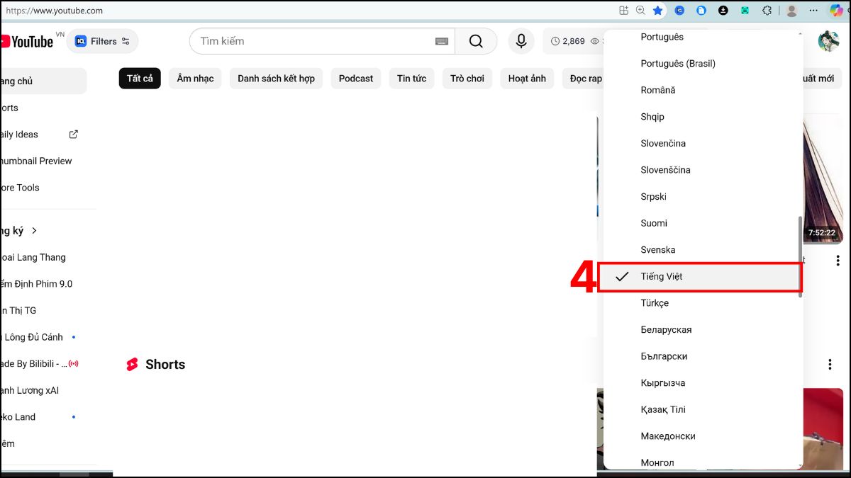This screenshot has height=478, width=851.
Task: Expand the Kênh đăng ký chevron
Action: (34, 230)
